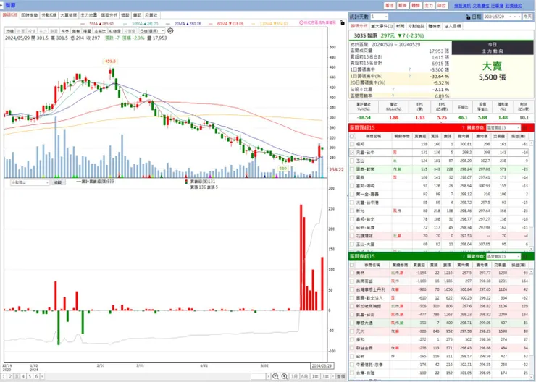Click the 大賣 5,500 張 main force summary
This screenshot has height=382, width=536.
click(492, 72)
